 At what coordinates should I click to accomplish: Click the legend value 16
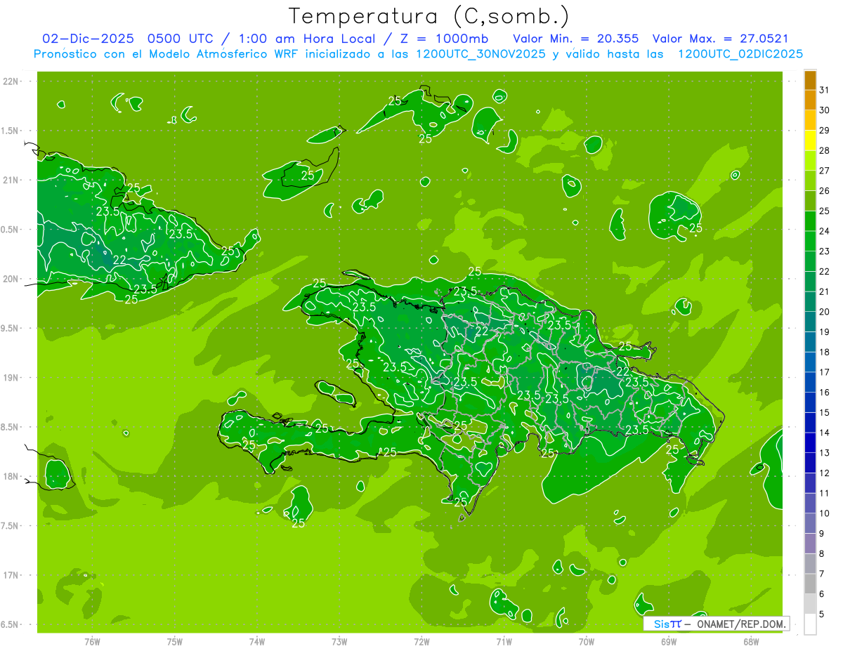(824, 392)
